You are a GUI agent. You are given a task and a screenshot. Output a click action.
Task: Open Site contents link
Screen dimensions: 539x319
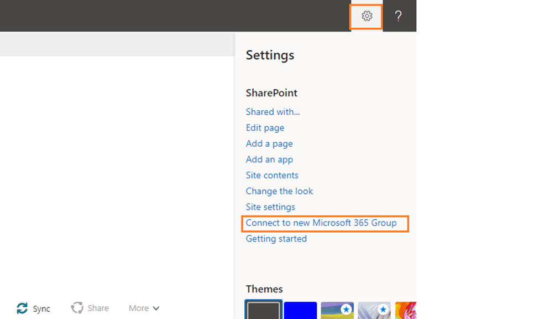coord(272,176)
